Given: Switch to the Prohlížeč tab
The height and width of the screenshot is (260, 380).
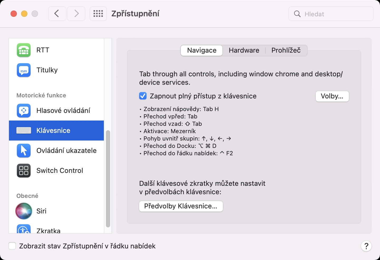Looking at the screenshot, I should click(286, 50).
